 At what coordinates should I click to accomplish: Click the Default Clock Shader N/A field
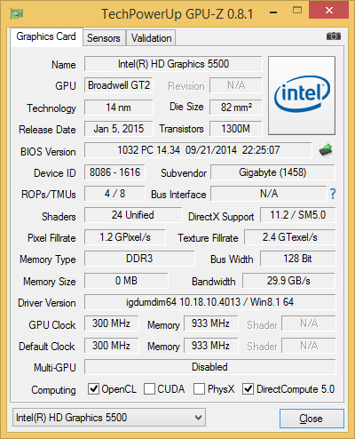pos(309,346)
